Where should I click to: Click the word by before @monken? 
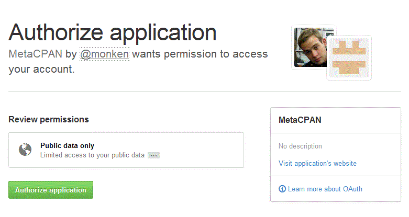pos(71,54)
